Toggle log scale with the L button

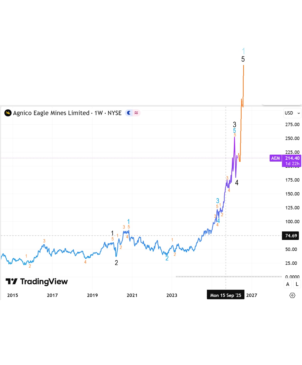(297, 284)
